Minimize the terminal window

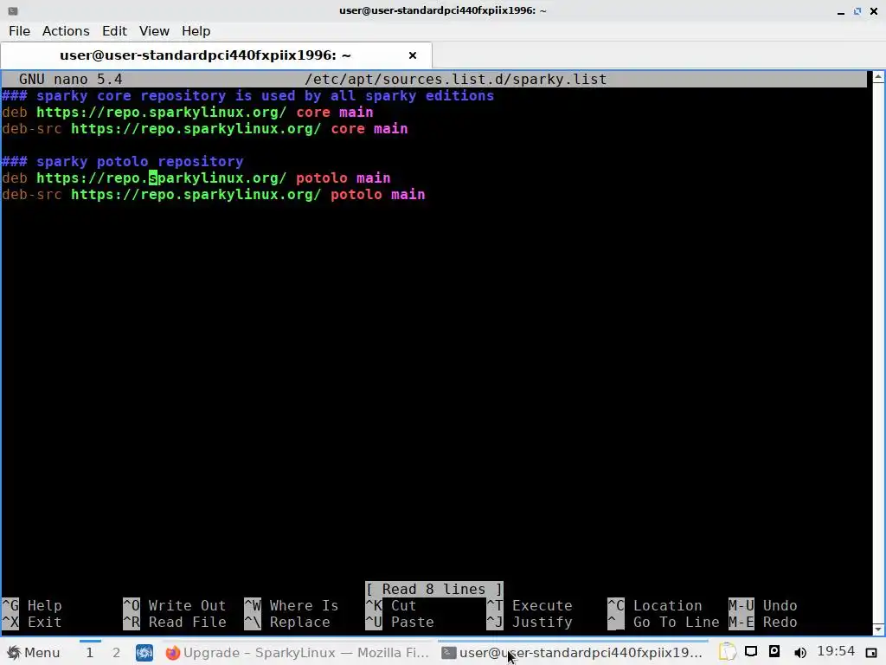841,10
